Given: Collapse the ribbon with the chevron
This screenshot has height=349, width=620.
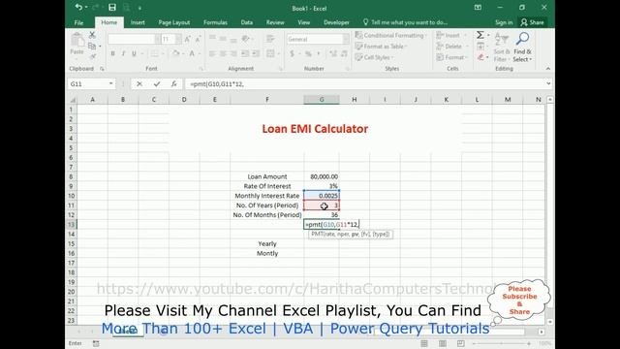Looking at the screenshot, I should point(548,69).
